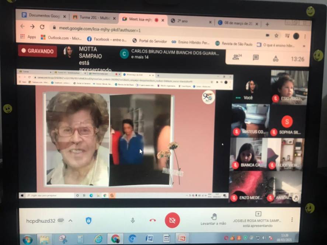This screenshot has width=327, height=245.
Task: Switch to the Turma 201 tab
Action: click(91, 17)
